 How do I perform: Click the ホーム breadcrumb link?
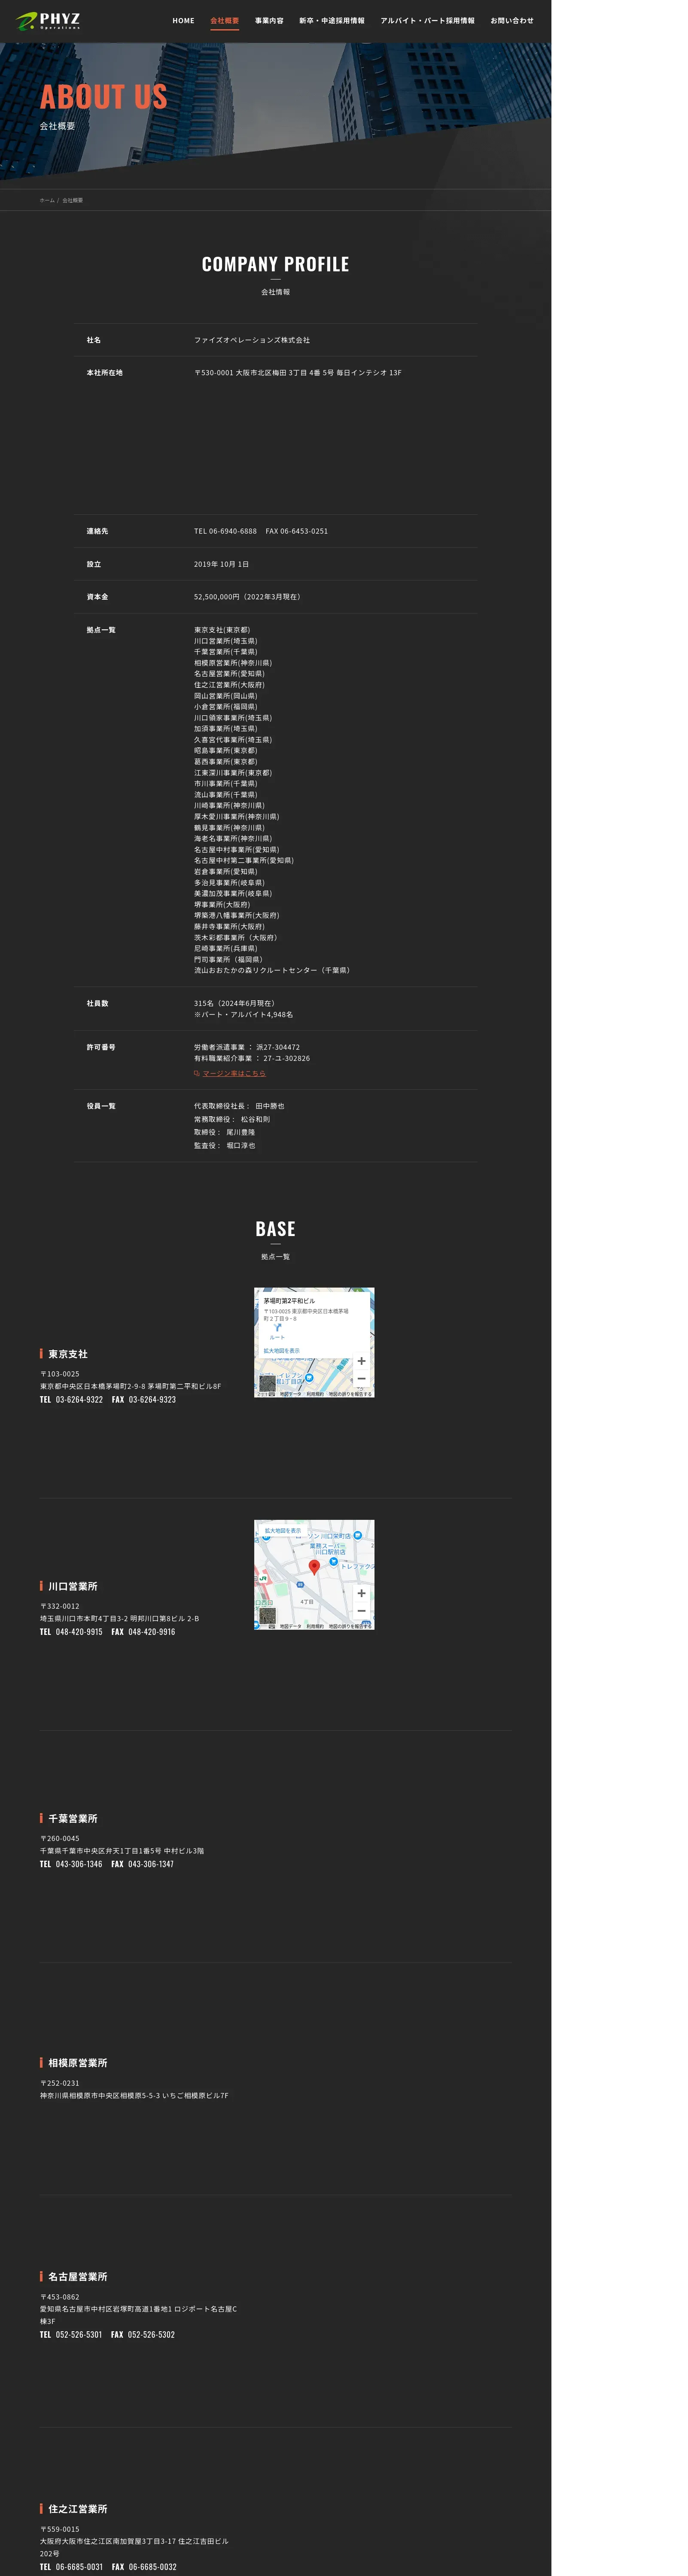click(47, 200)
